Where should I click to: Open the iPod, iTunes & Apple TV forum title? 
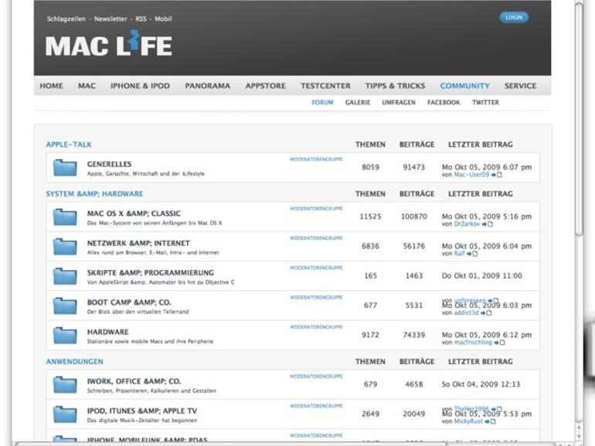point(142,411)
